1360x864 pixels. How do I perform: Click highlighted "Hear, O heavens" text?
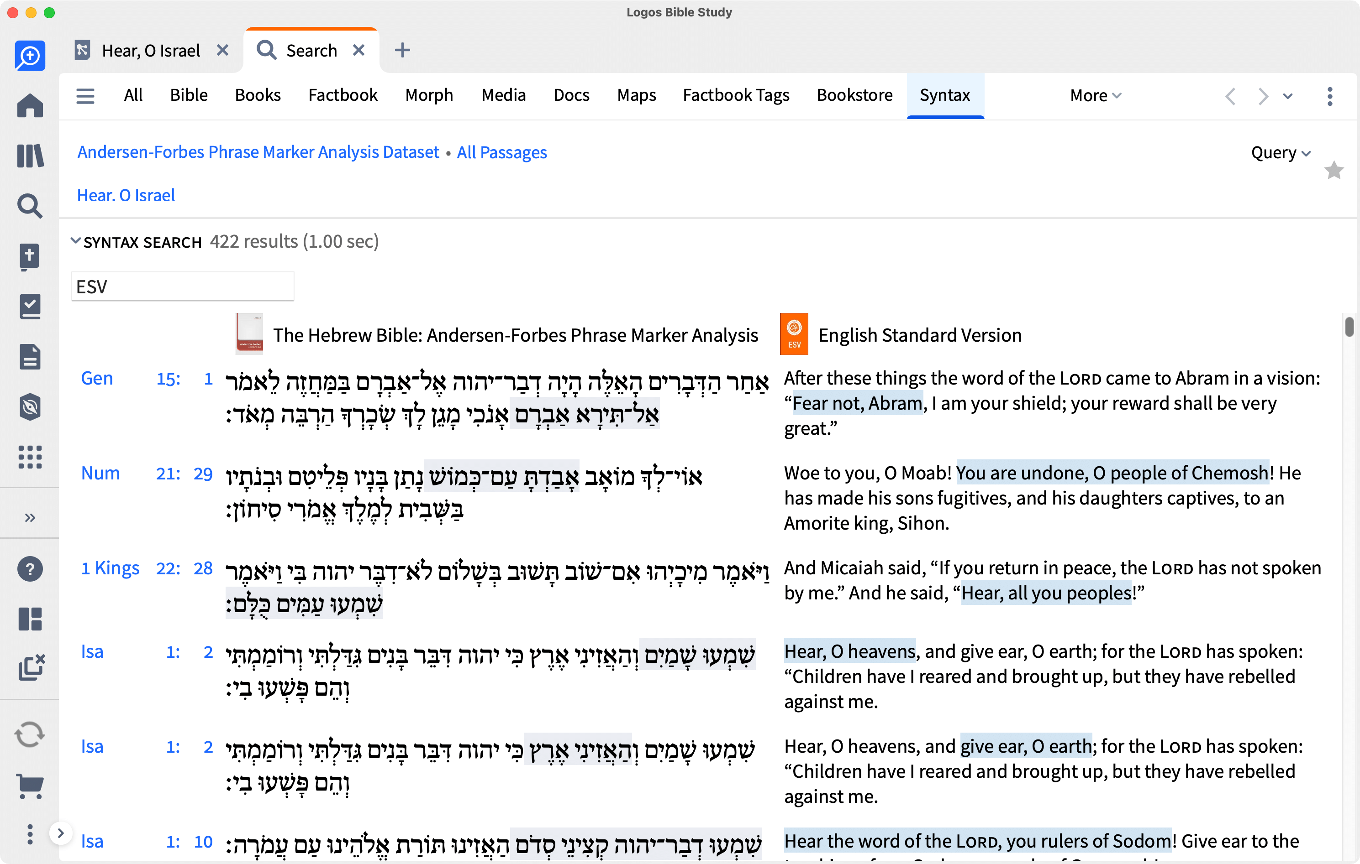[849, 651]
